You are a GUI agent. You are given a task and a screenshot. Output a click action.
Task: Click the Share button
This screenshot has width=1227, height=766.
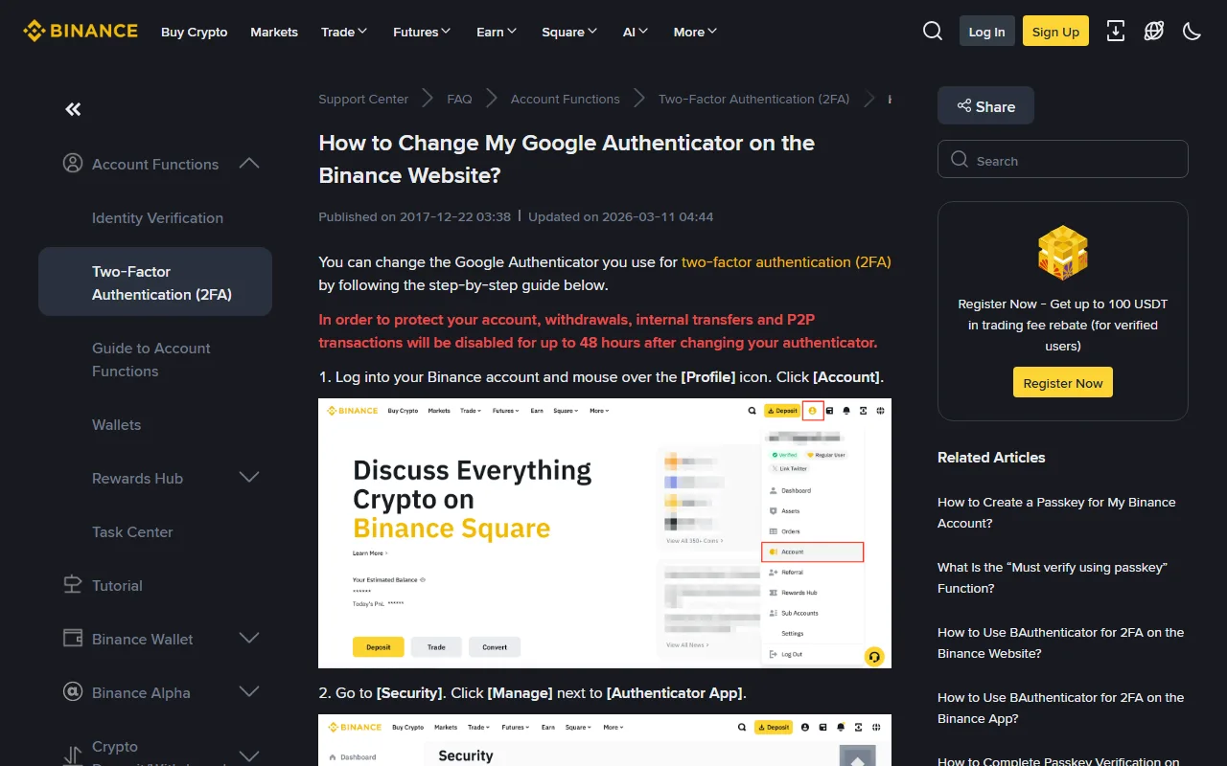(985, 106)
